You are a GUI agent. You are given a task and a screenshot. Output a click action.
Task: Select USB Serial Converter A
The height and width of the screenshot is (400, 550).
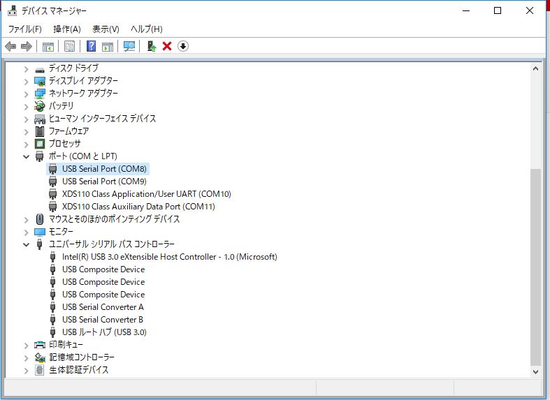pos(103,307)
